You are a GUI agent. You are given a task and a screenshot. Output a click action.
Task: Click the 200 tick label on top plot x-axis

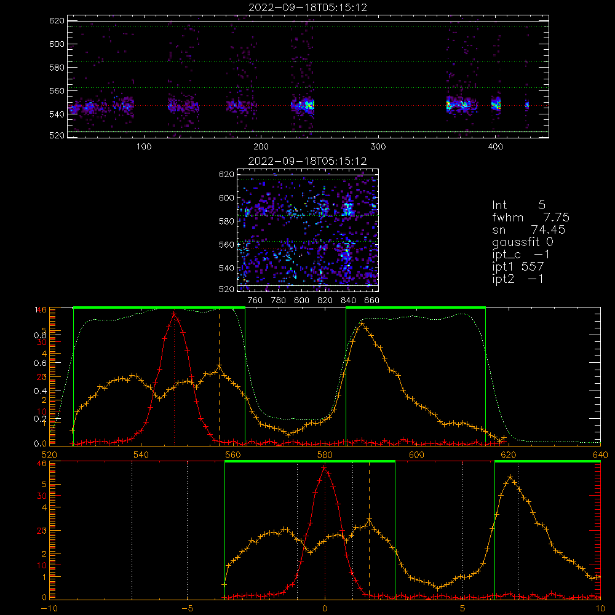(261, 146)
